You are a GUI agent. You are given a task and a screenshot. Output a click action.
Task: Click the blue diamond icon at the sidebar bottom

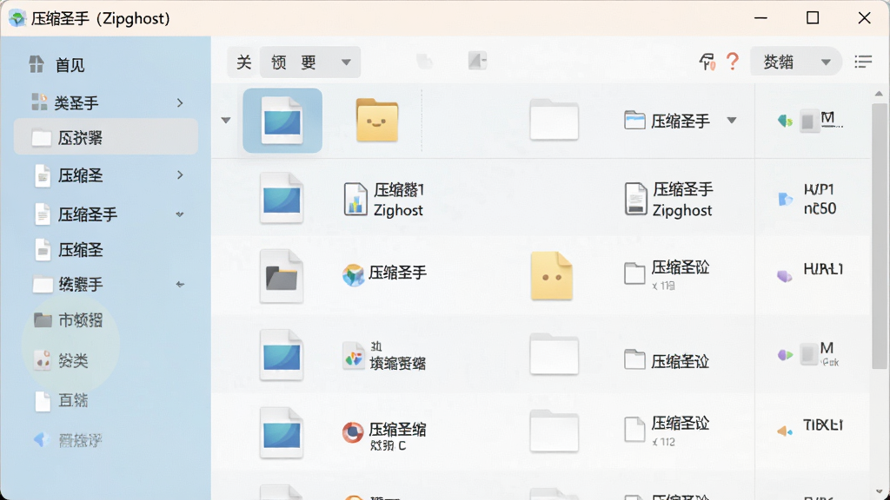(42, 439)
